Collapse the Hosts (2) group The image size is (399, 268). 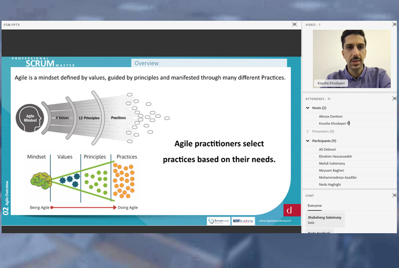pyautogui.click(x=308, y=108)
